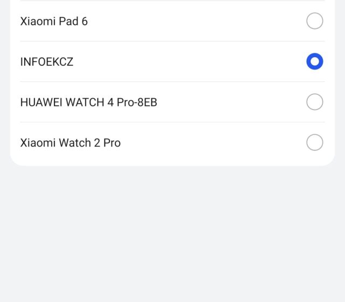Click blank space in the HUAWEI WATCH row

click(x=232, y=102)
